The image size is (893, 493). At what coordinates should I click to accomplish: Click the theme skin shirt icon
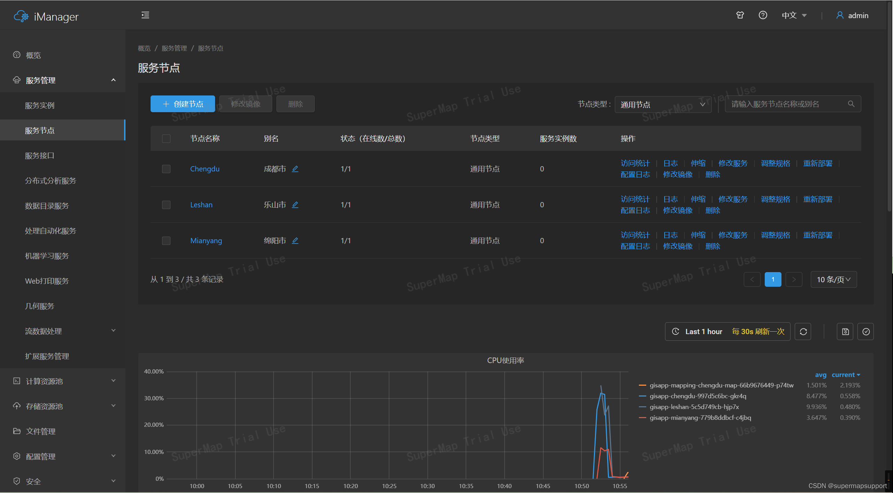[740, 15]
